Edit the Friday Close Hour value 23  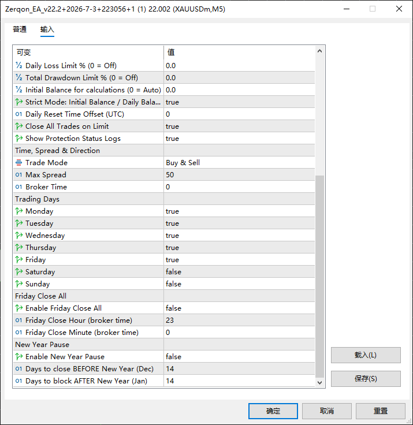[239, 320]
